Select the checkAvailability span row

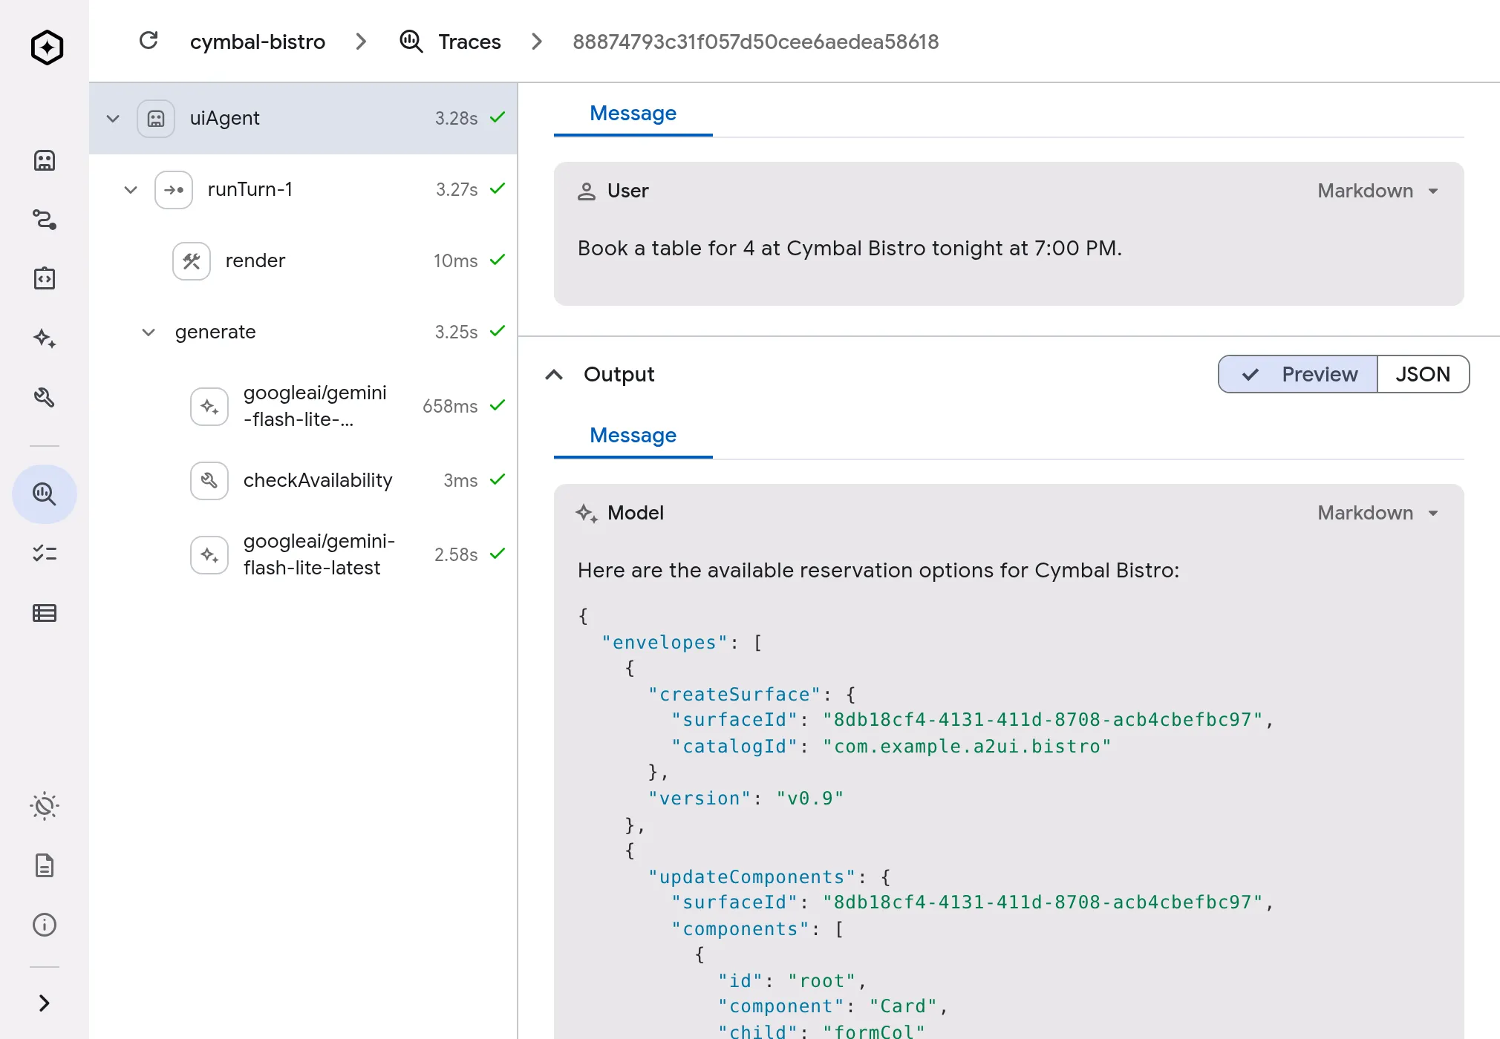[x=303, y=481]
